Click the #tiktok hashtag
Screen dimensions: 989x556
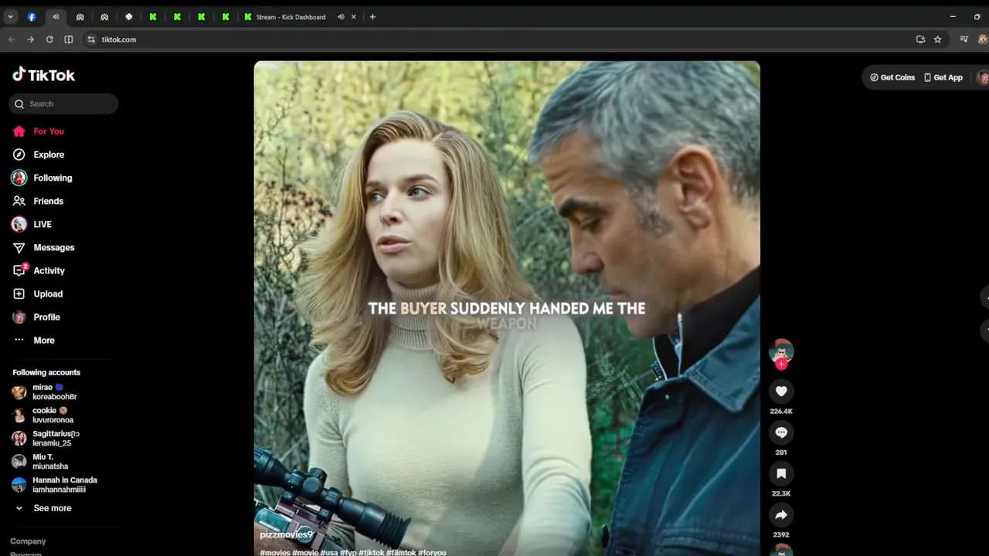click(372, 552)
